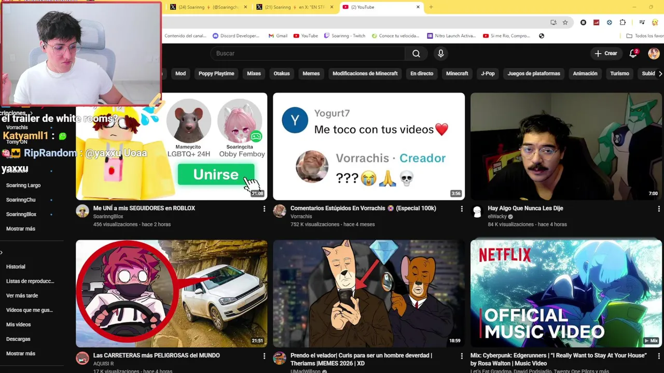Bookmark this page with the star icon

tap(565, 22)
